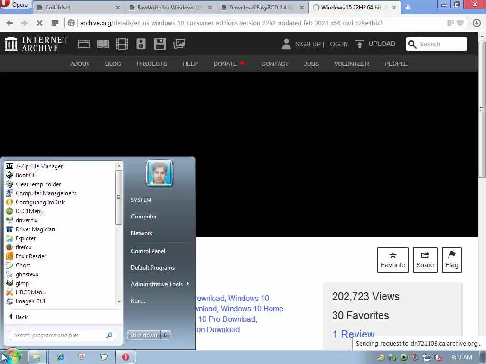The width and height of the screenshot is (486, 364).
Task: Stop page loading with X button
Action: click(x=39, y=23)
